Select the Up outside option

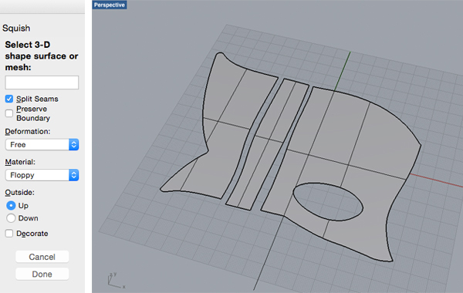(11, 205)
